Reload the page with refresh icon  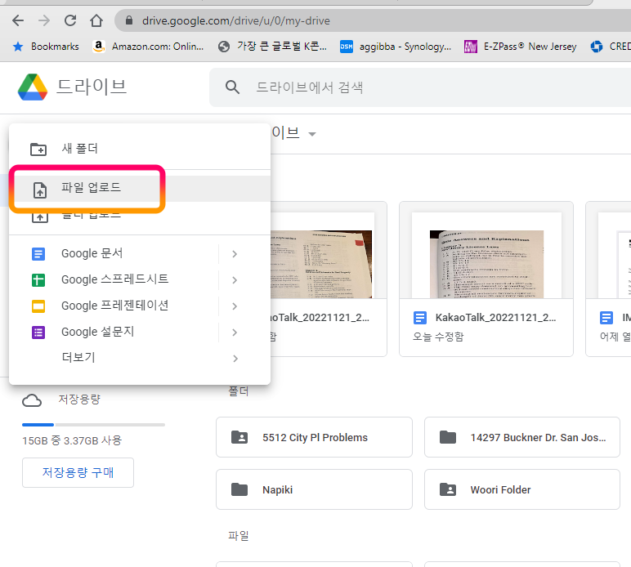coord(70,20)
